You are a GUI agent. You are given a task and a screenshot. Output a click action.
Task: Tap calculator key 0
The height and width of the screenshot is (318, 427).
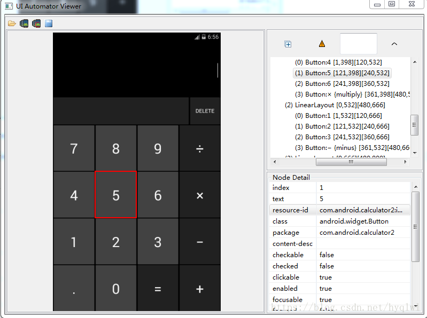pos(116,288)
